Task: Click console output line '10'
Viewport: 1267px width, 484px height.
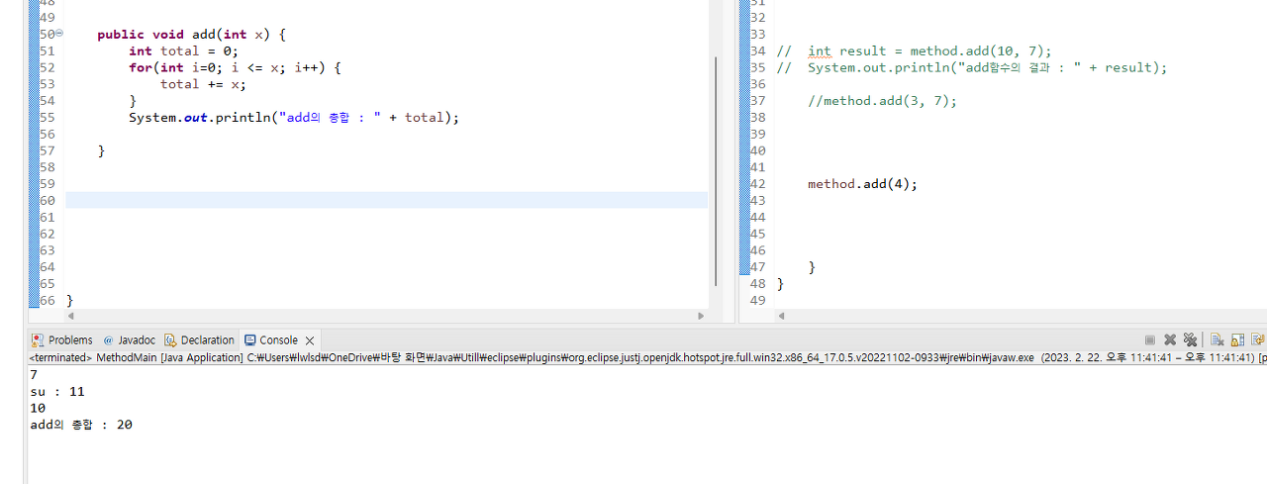Action: (38, 408)
